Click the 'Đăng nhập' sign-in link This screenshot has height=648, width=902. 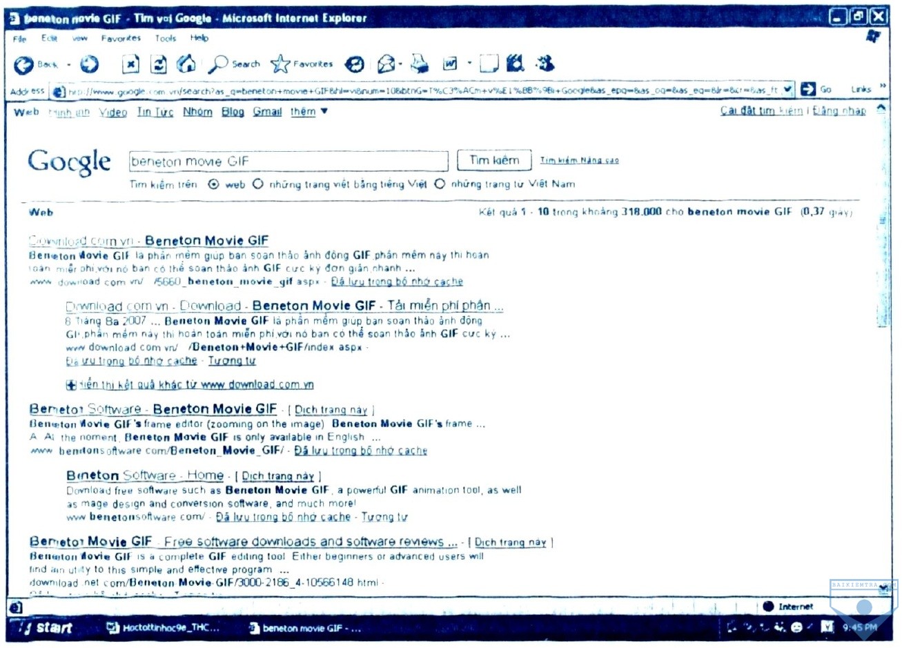tap(839, 110)
